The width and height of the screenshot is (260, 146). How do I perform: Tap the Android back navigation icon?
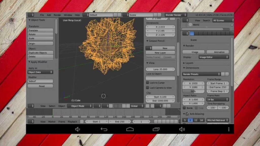[x=104, y=129]
